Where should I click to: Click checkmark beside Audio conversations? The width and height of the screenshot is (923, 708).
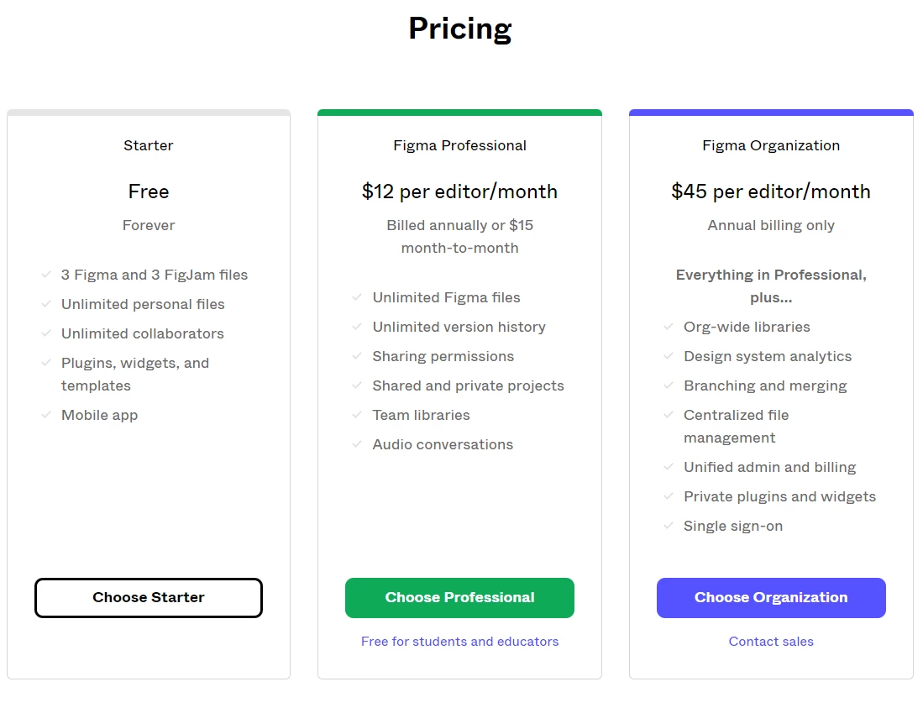tap(357, 444)
